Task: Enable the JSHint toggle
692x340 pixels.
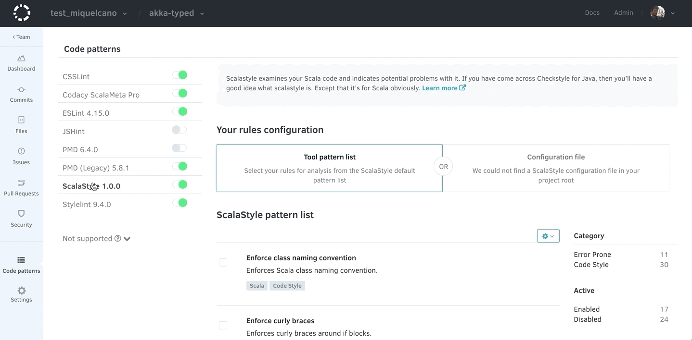Action: tap(179, 130)
